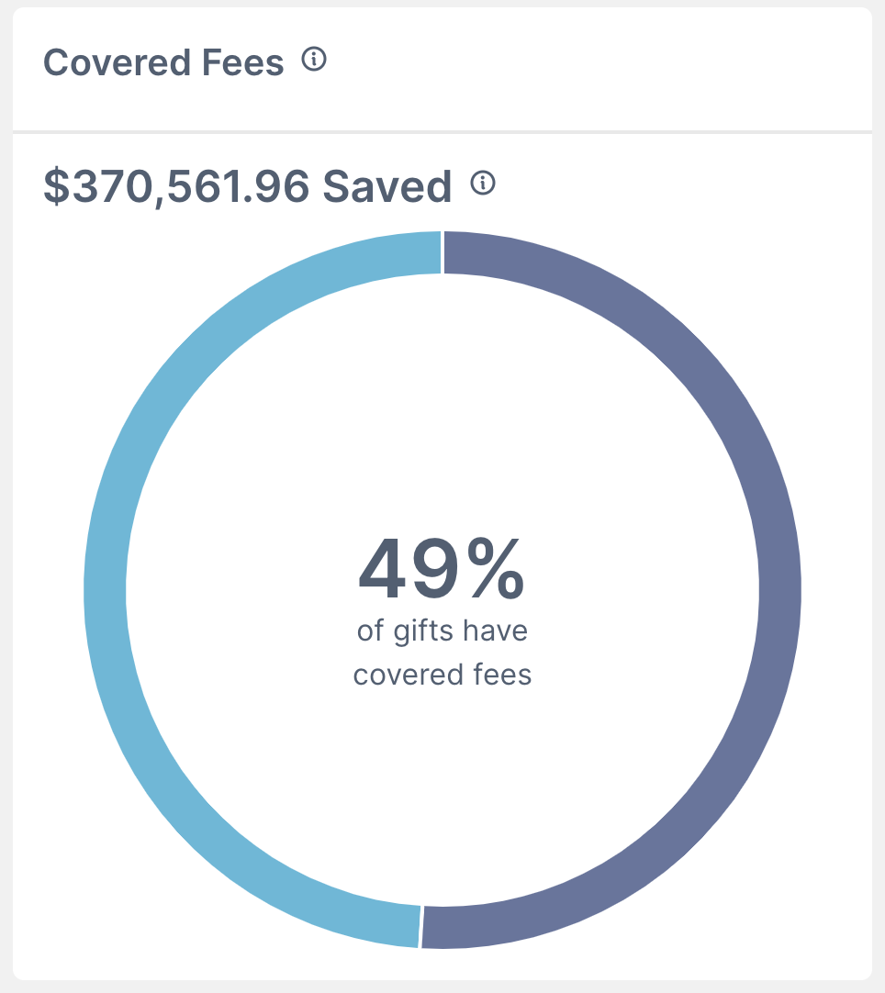The image size is (885, 993).
Task: Click the word Saved in heading
Action: 387,187
